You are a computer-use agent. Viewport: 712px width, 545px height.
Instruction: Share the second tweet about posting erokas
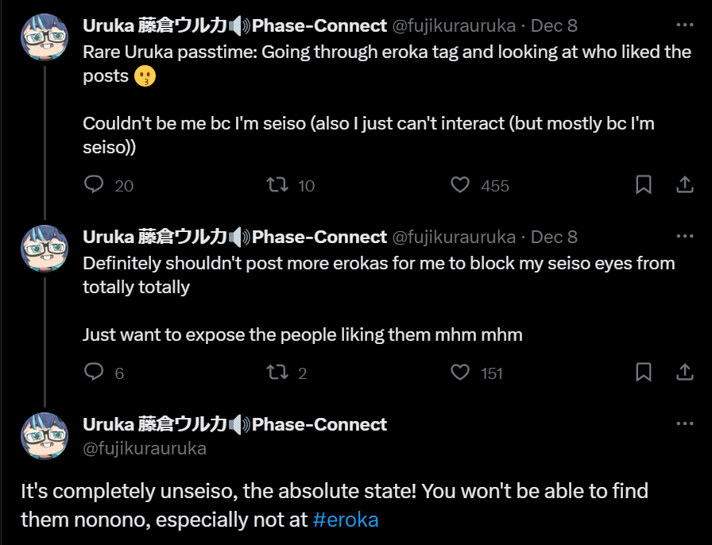pyautogui.click(x=684, y=373)
